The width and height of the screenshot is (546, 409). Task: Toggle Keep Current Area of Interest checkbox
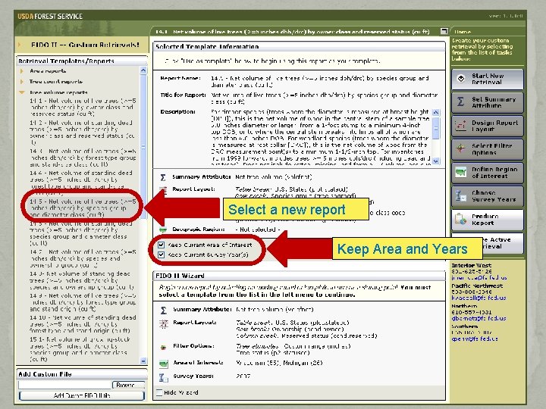coord(161,245)
